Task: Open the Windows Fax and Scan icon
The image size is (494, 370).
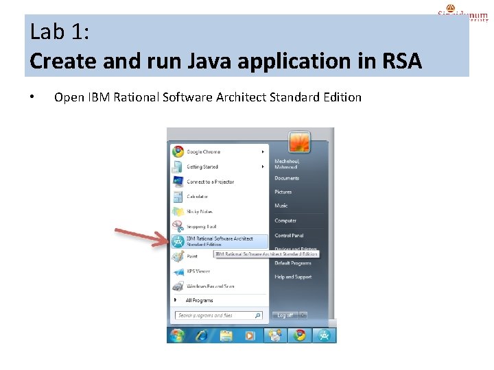Action: click(x=178, y=286)
